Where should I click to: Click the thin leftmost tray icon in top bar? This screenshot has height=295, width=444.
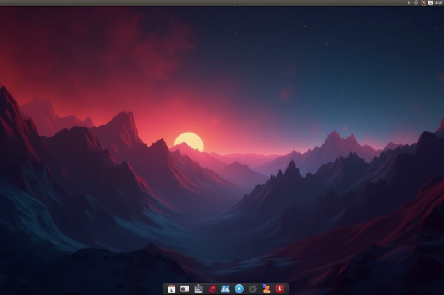[x=409, y=3]
